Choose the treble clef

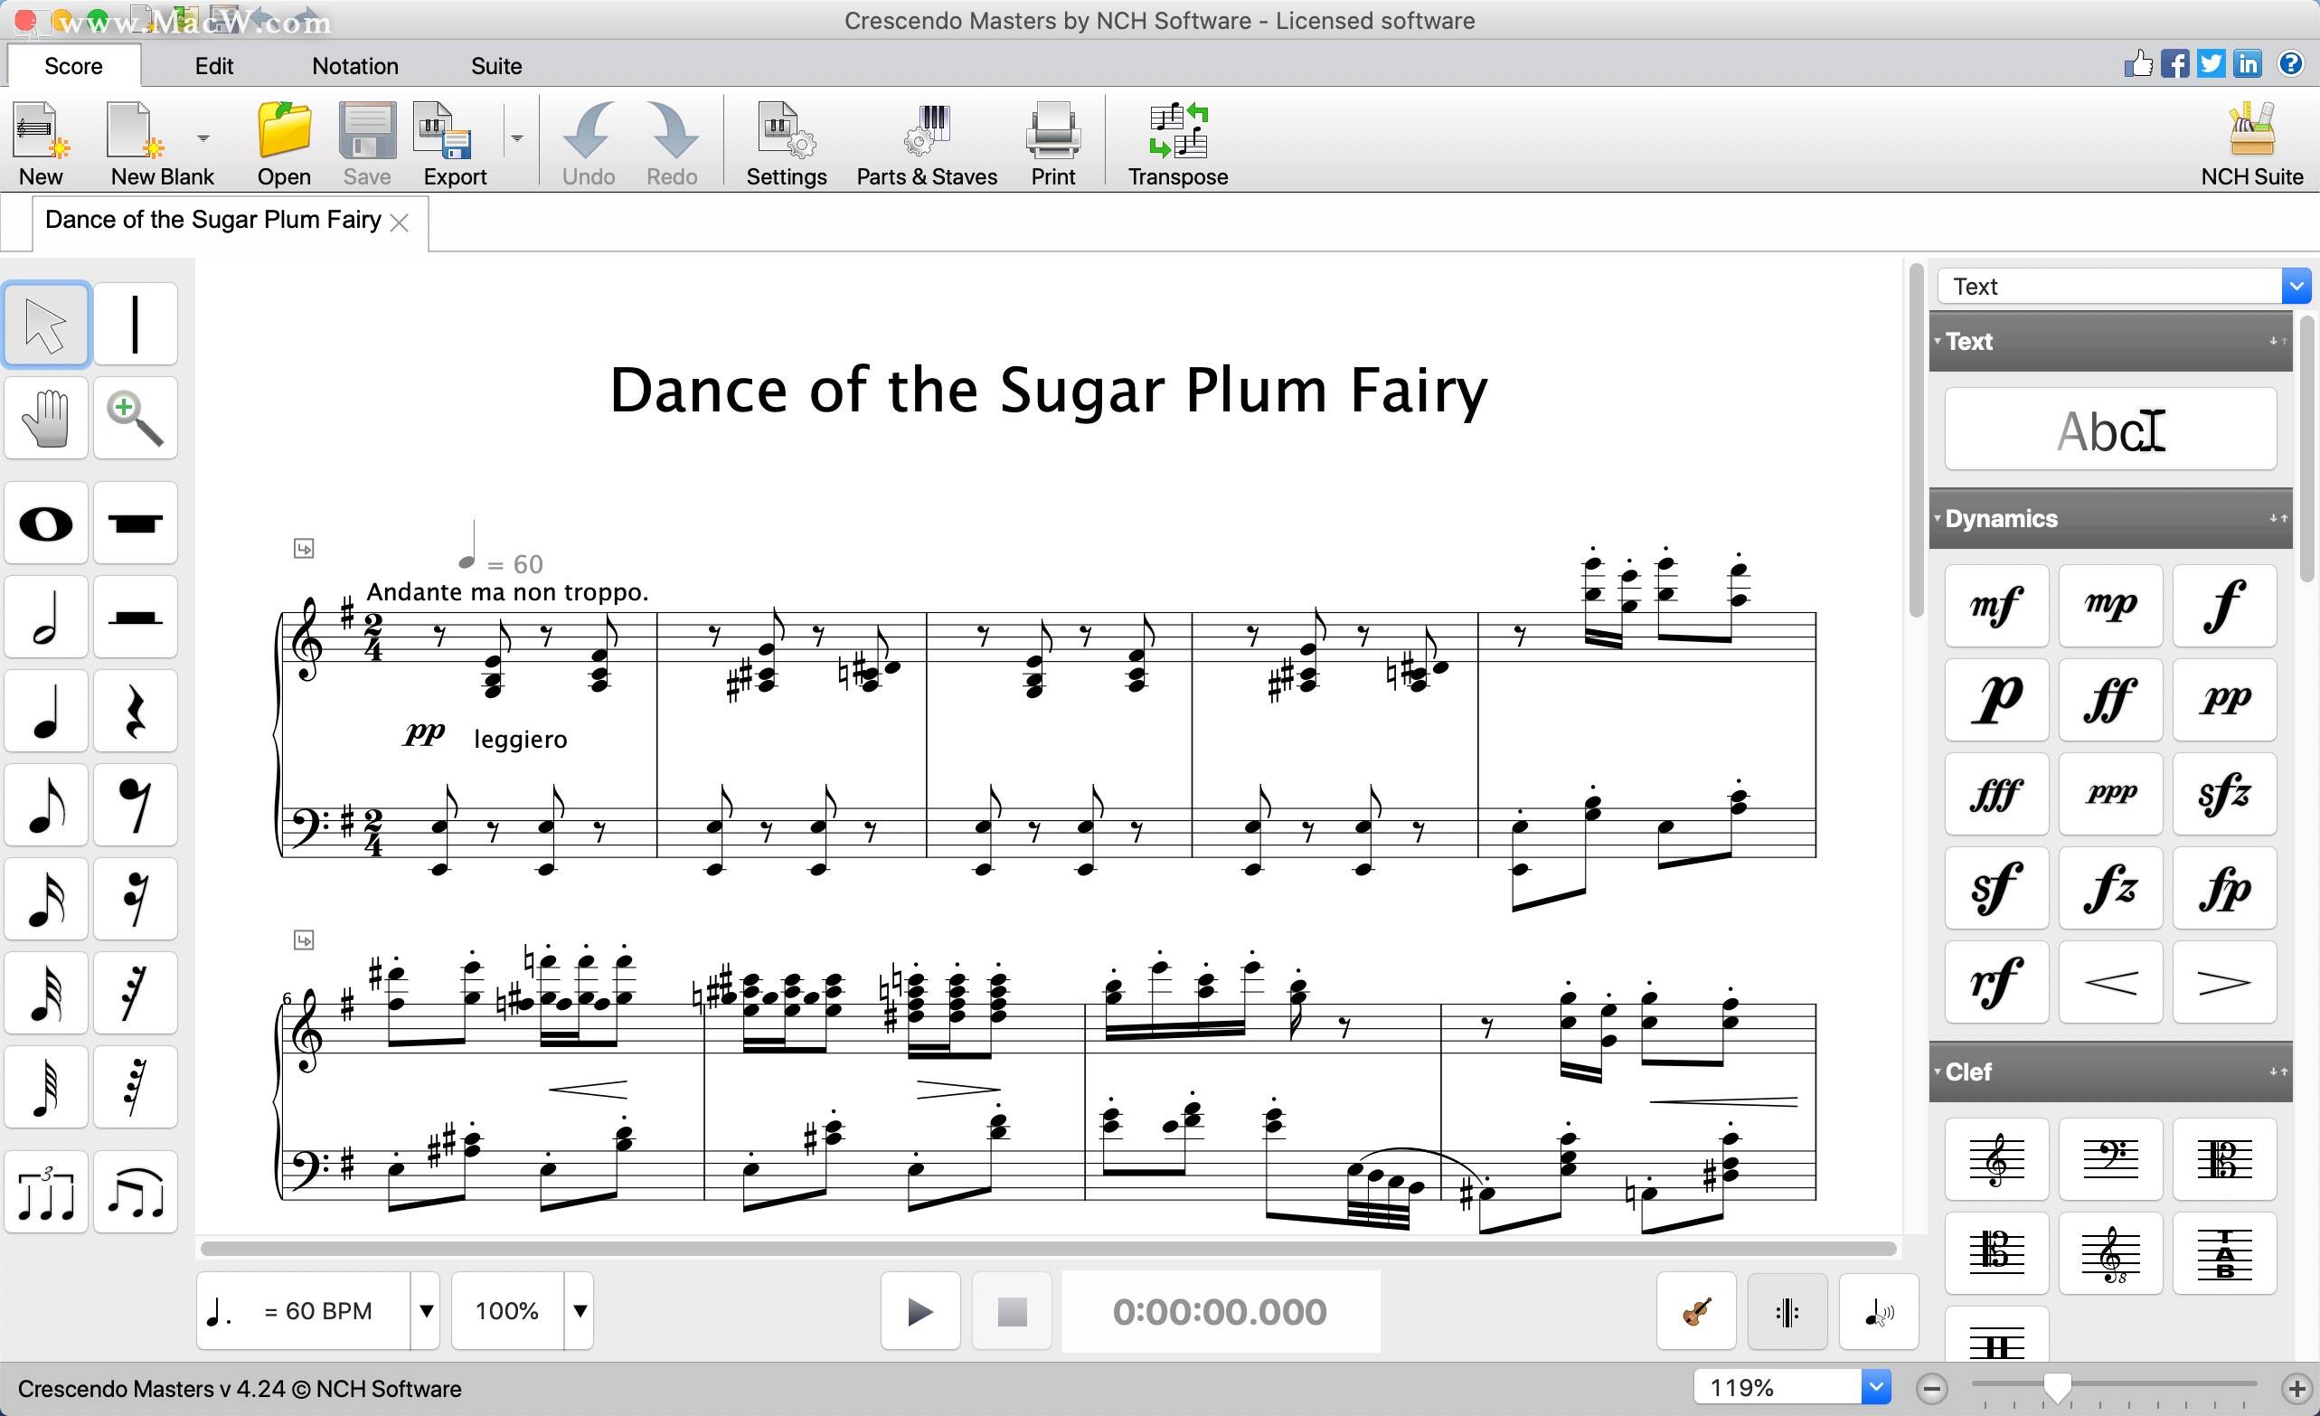click(x=1996, y=1159)
